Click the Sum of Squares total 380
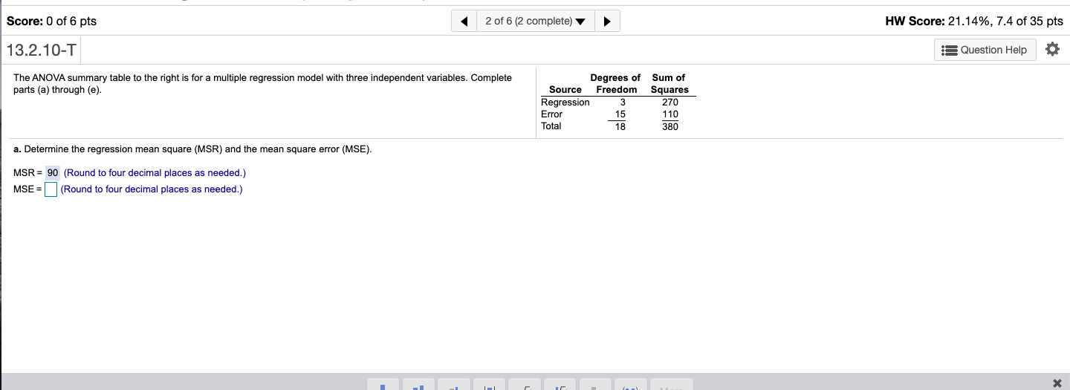 click(670, 126)
